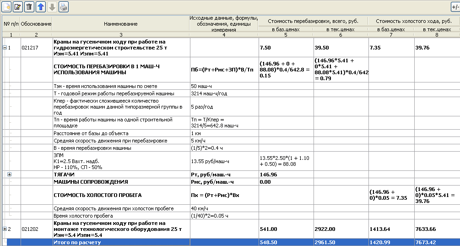Screen dimensions: 460x246
Task: Click the gray move down arrow
Action: click(52, 6)
